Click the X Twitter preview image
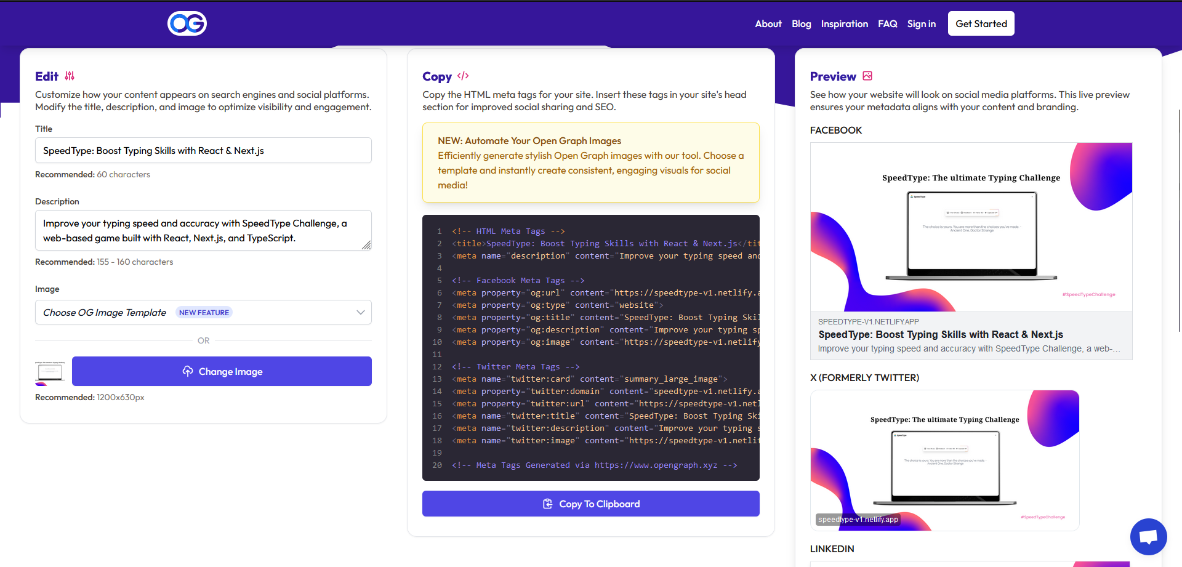The height and width of the screenshot is (567, 1182). pos(944,460)
